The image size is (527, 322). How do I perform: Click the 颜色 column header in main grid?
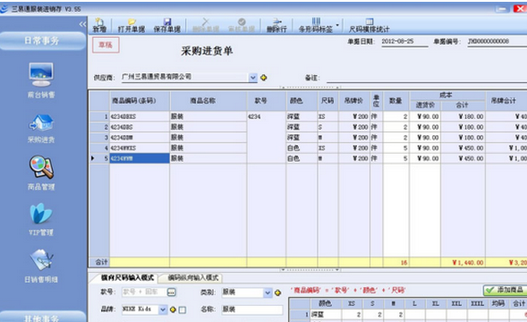302,101
